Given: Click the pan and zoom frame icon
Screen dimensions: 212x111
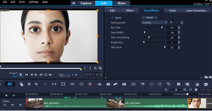Looking at the screenshot, I should [160, 84].
